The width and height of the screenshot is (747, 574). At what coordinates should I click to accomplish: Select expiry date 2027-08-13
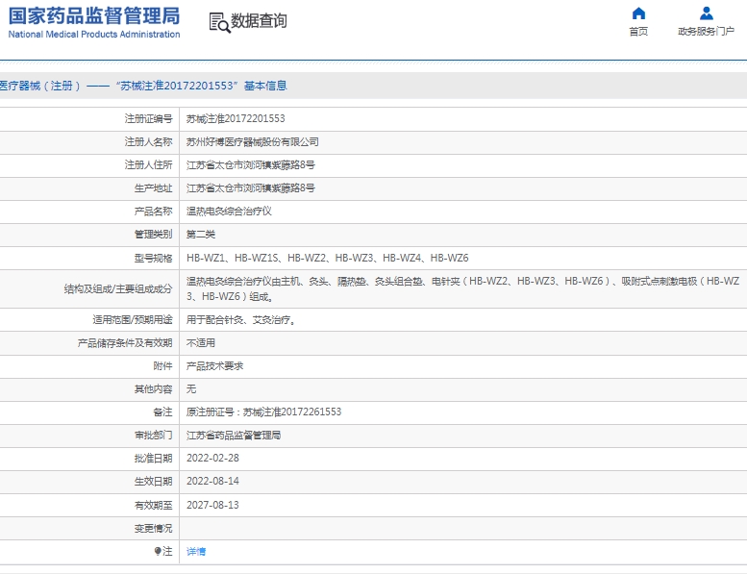(x=212, y=505)
